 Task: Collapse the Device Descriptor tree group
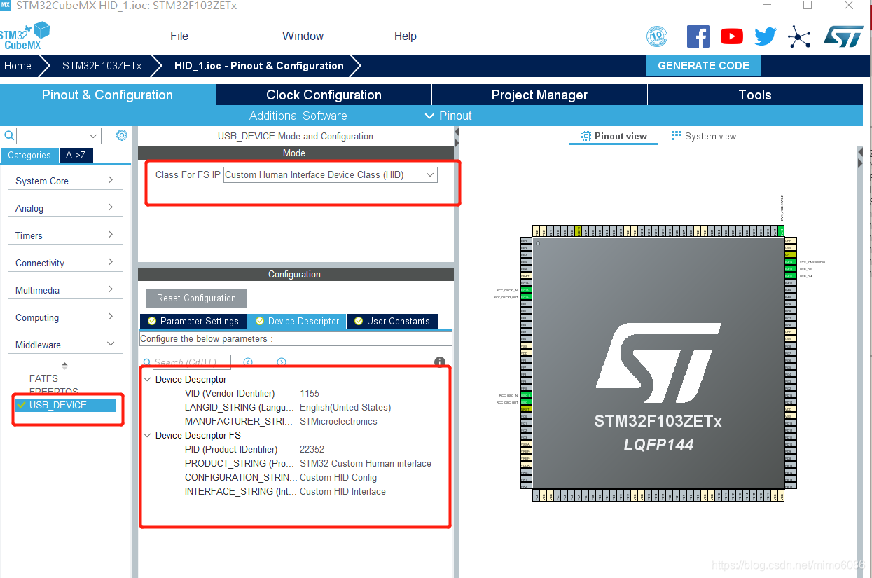pos(147,379)
